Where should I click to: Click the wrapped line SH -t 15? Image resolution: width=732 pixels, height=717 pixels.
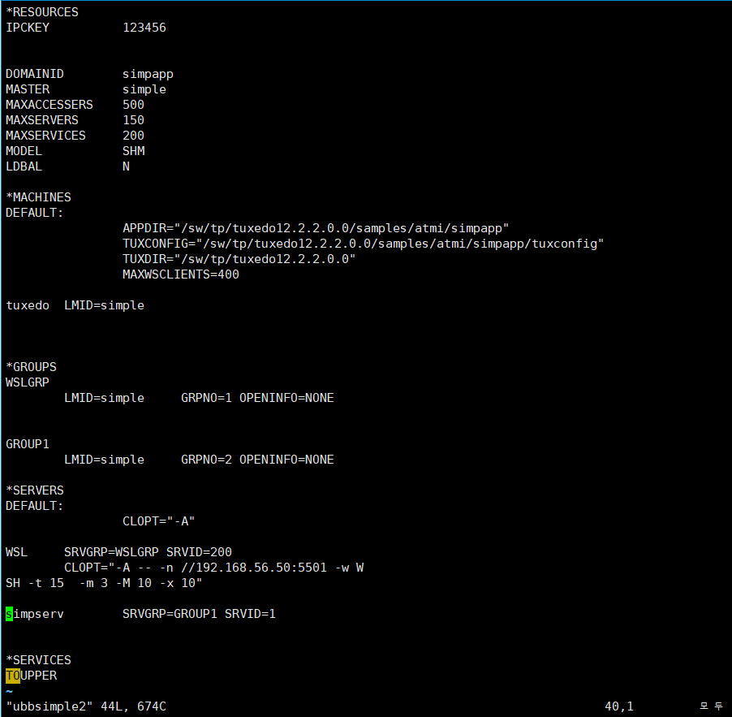point(35,582)
